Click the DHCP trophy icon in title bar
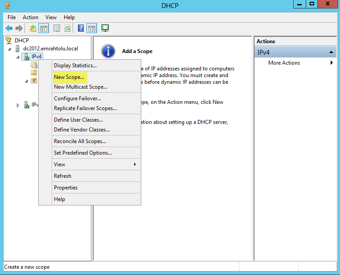Screen dimensions: 340x275 [x=8, y=5]
